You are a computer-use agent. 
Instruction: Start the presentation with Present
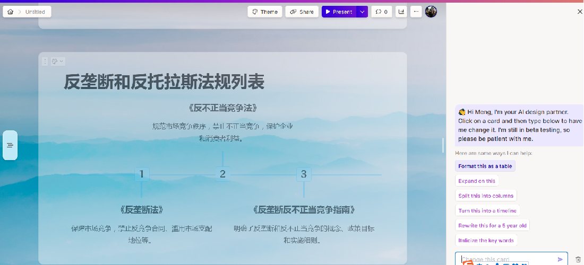(x=339, y=12)
